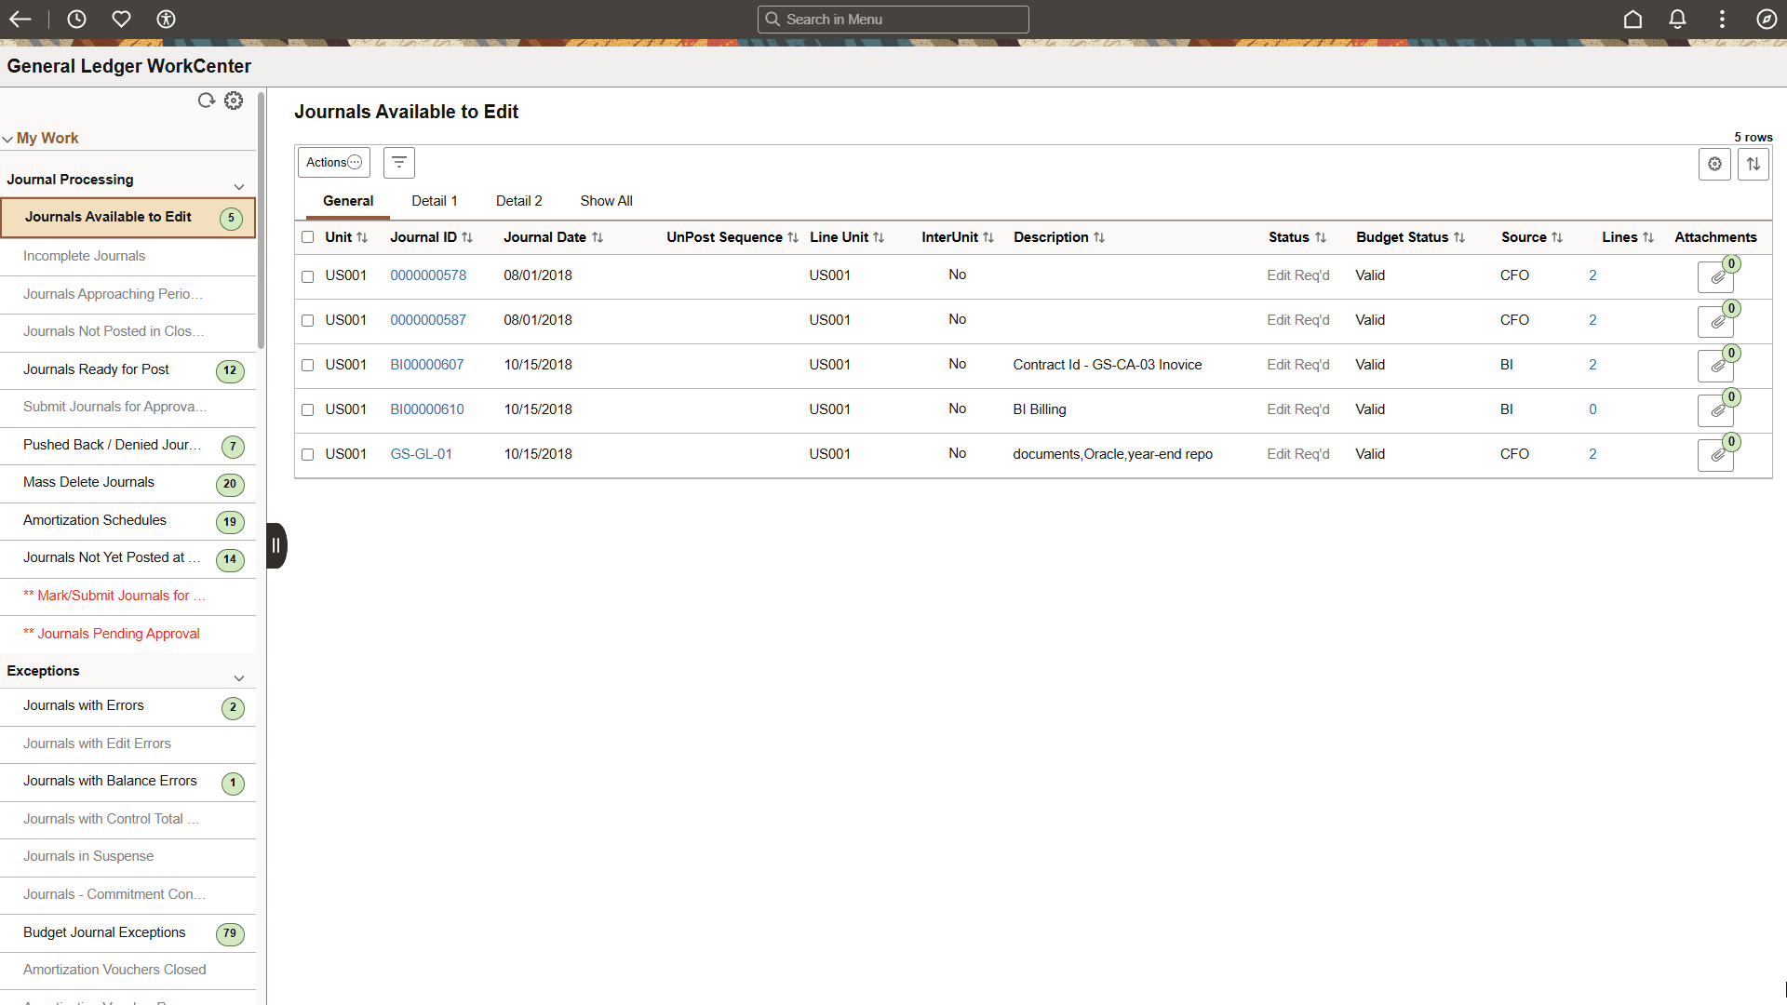This screenshot has width=1787, height=1005.
Task: Open the notifications bell icon
Action: point(1677,19)
